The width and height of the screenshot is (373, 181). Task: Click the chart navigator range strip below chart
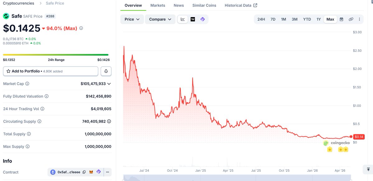tap(237, 178)
